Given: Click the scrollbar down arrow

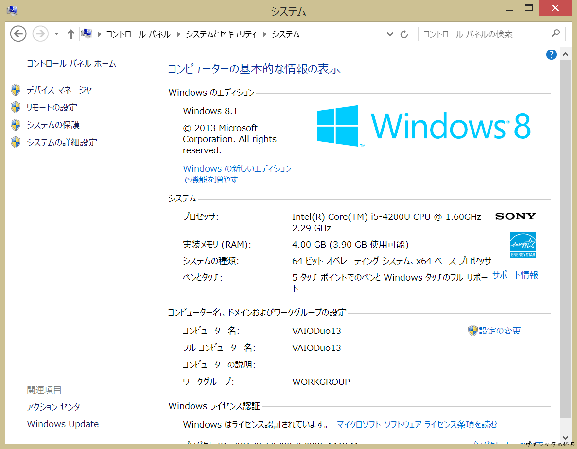Looking at the screenshot, I should pyautogui.click(x=566, y=437).
